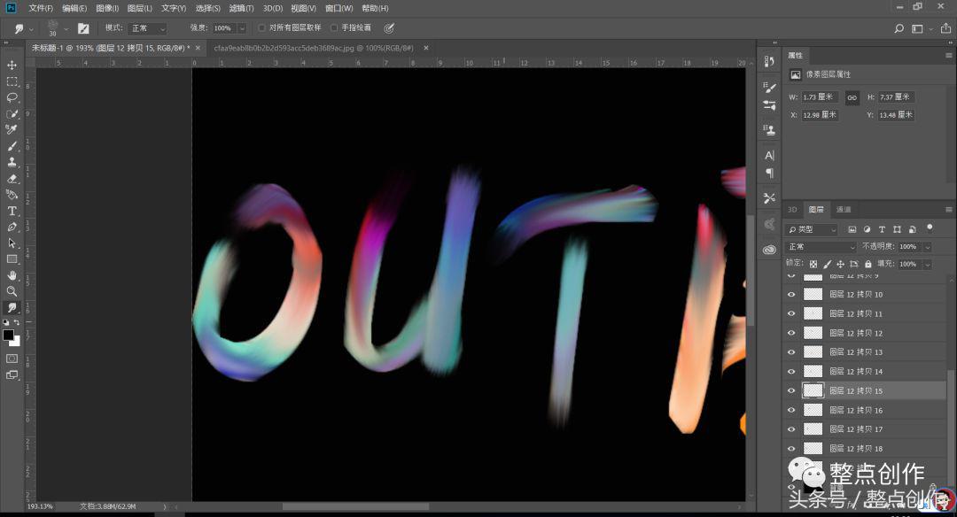Screen dimensions: 957x517
Task: Select the Move tool
Action: pyautogui.click(x=12, y=66)
